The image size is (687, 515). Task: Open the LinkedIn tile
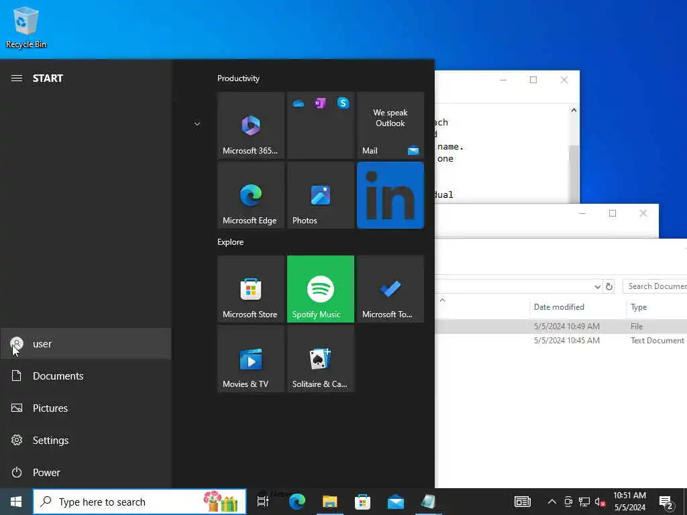click(x=390, y=195)
